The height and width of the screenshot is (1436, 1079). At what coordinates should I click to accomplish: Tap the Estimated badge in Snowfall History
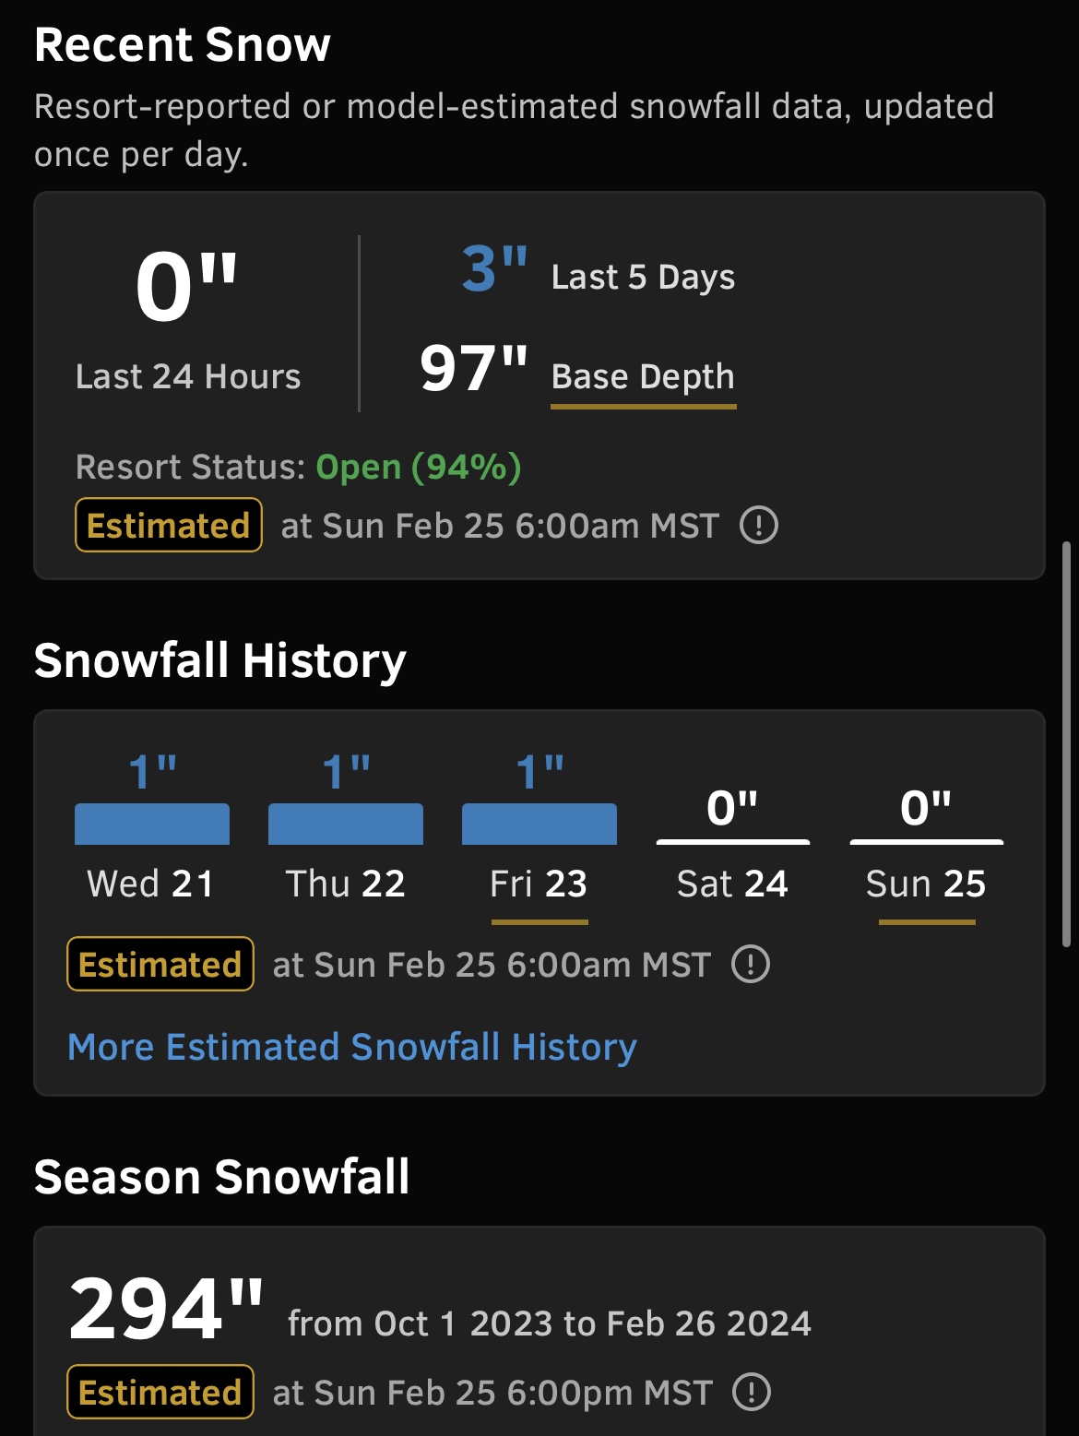click(x=160, y=965)
